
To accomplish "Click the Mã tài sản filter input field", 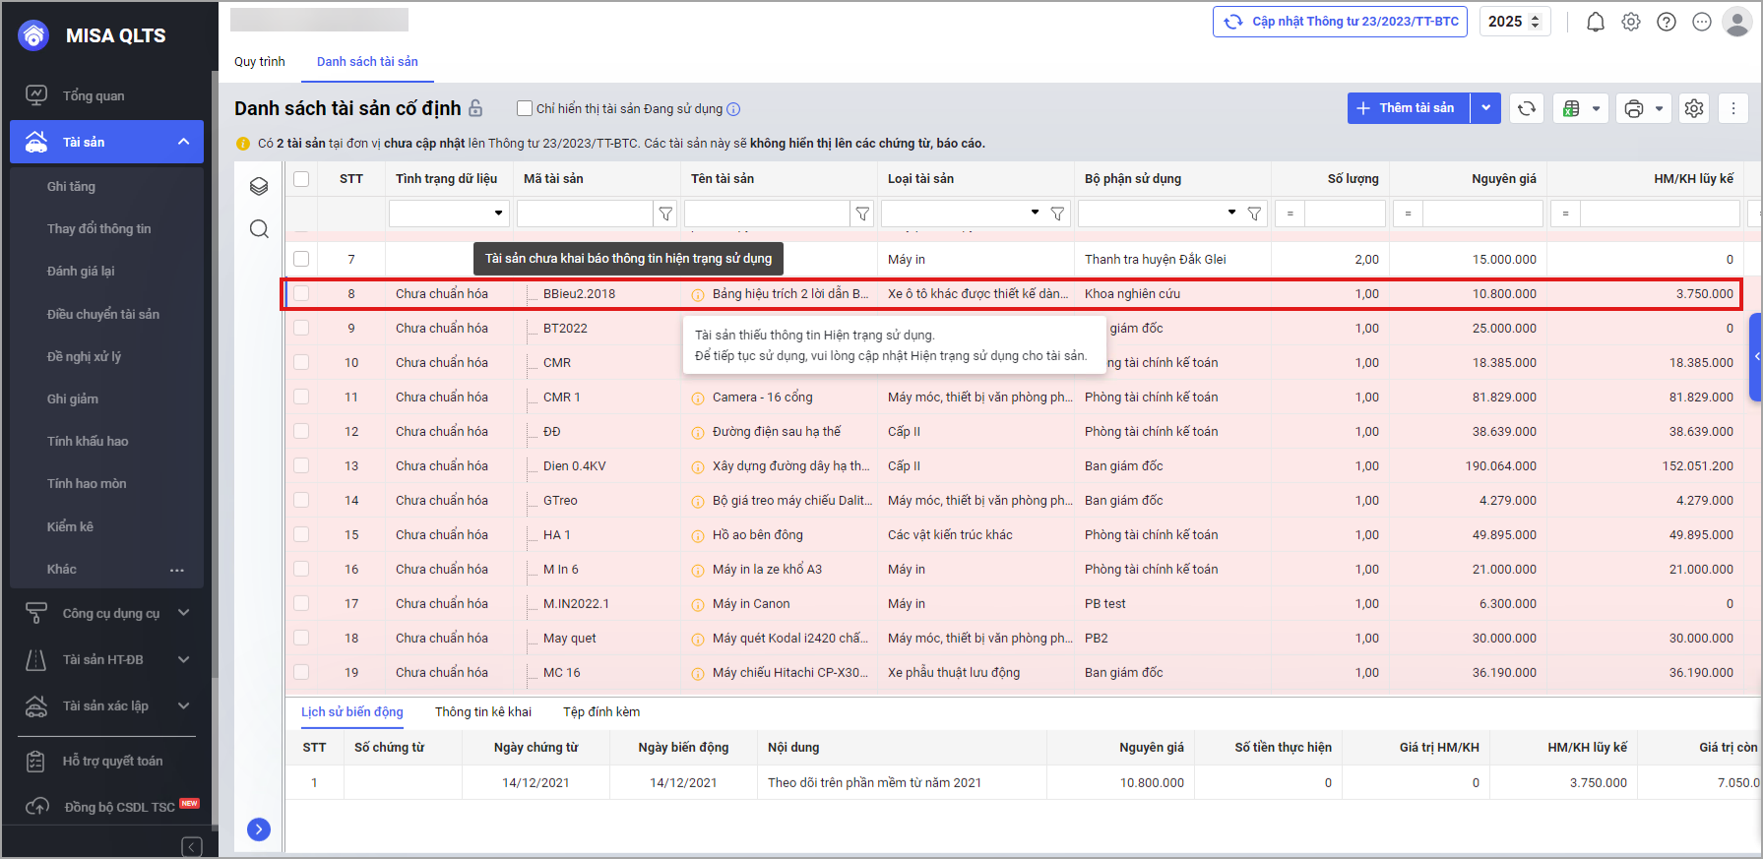I will click(585, 214).
